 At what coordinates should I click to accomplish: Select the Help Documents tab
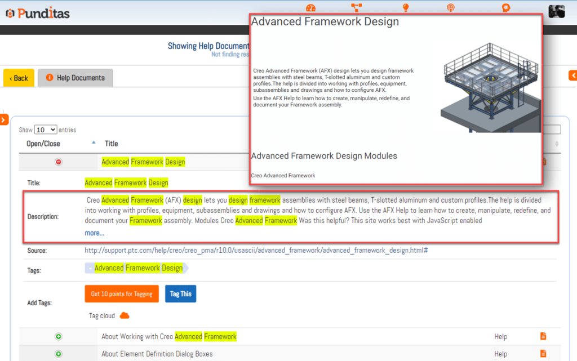(x=76, y=78)
